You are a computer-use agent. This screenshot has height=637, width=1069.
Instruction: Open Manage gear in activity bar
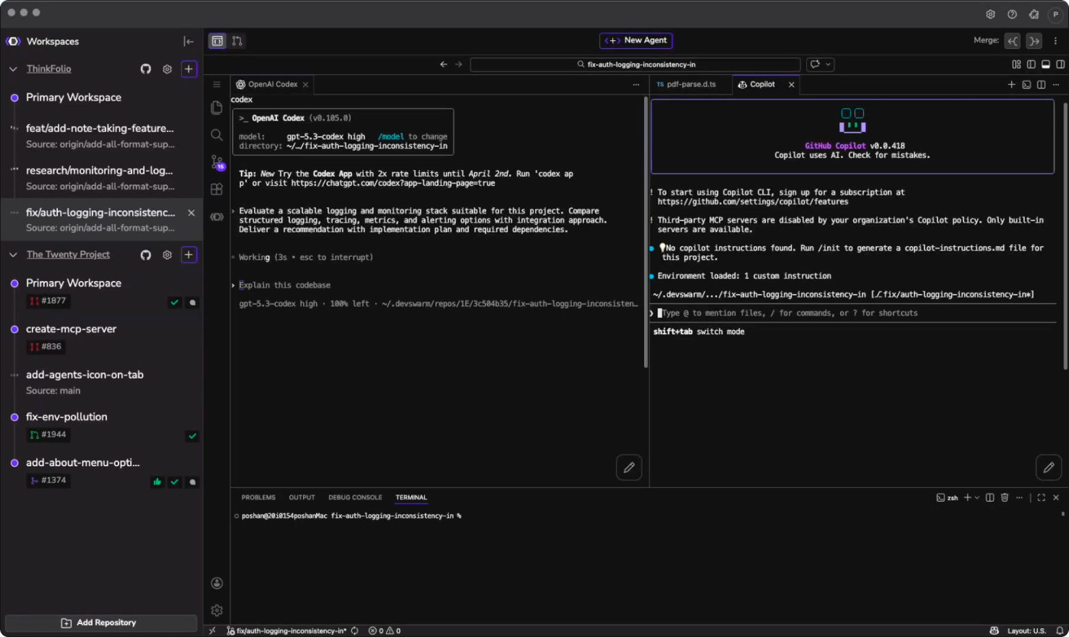click(217, 610)
